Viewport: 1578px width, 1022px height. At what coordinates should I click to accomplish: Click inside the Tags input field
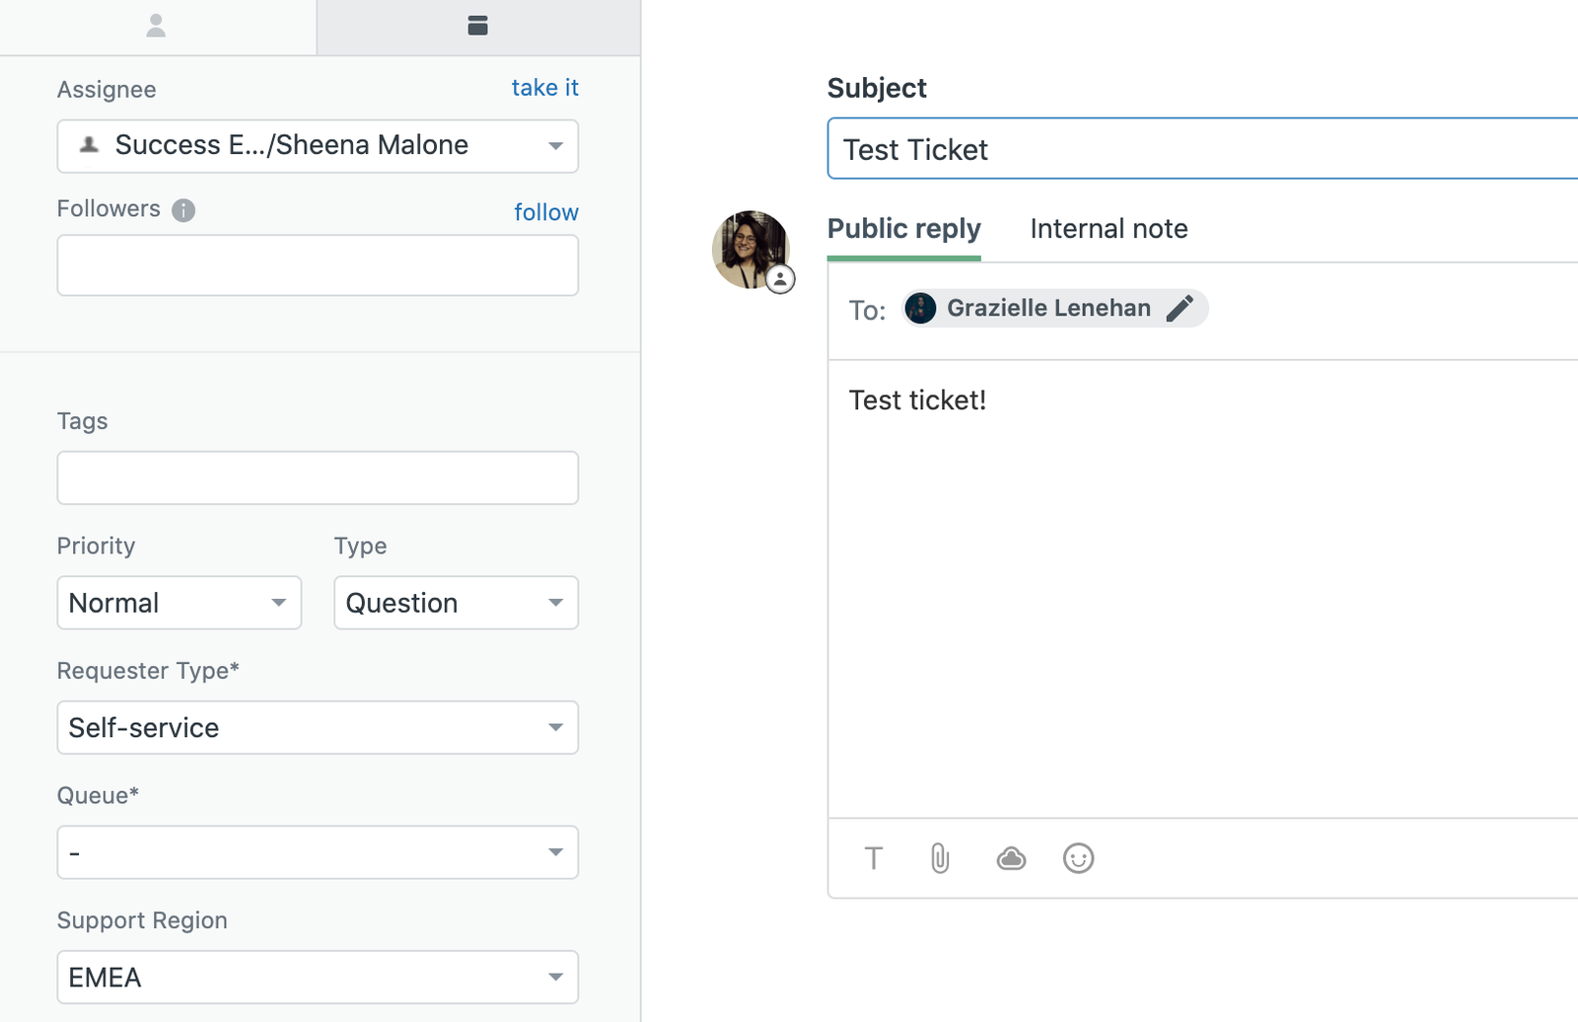pyautogui.click(x=318, y=477)
